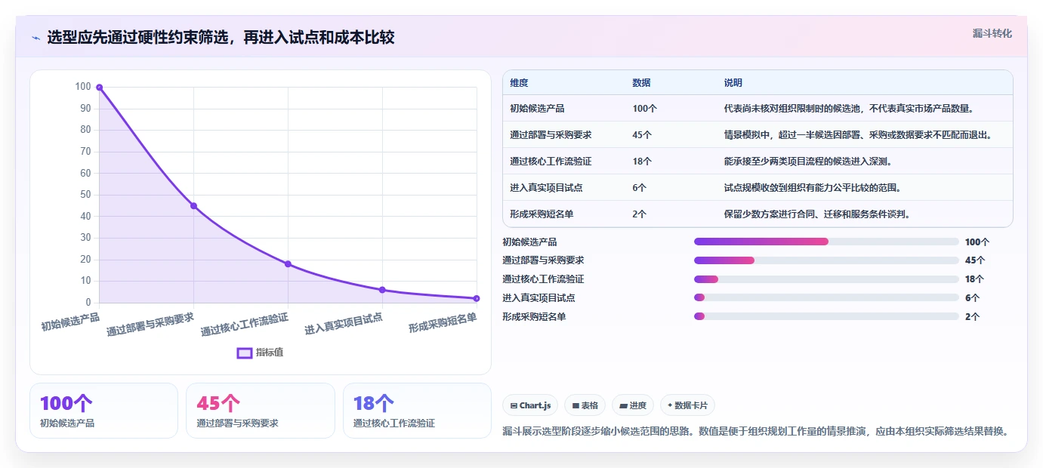Viewport: 1043px width, 468px height.
Task: Click the 指标值 legend label text
Action: tap(270, 353)
